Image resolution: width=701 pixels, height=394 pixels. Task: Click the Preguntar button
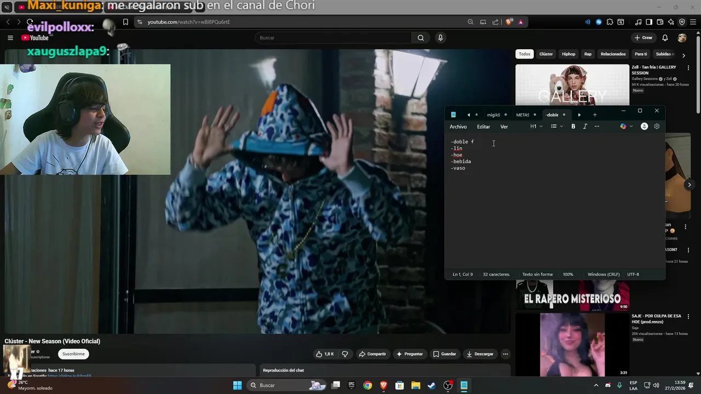point(410,354)
